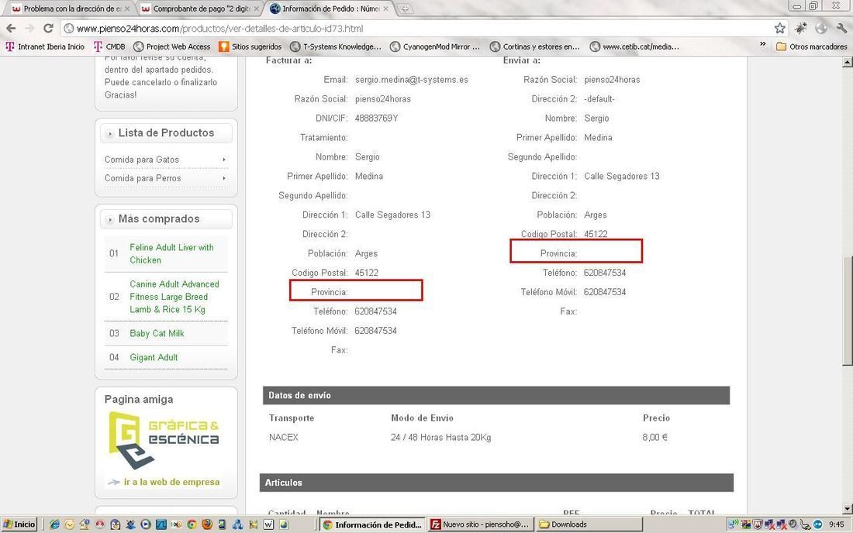Click the Gráfica & Escénica logo
This screenshot has width=853, height=533.
coord(164,440)
